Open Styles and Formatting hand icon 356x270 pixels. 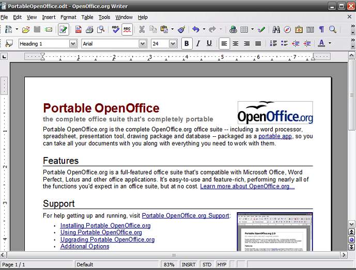pos(9,43)
